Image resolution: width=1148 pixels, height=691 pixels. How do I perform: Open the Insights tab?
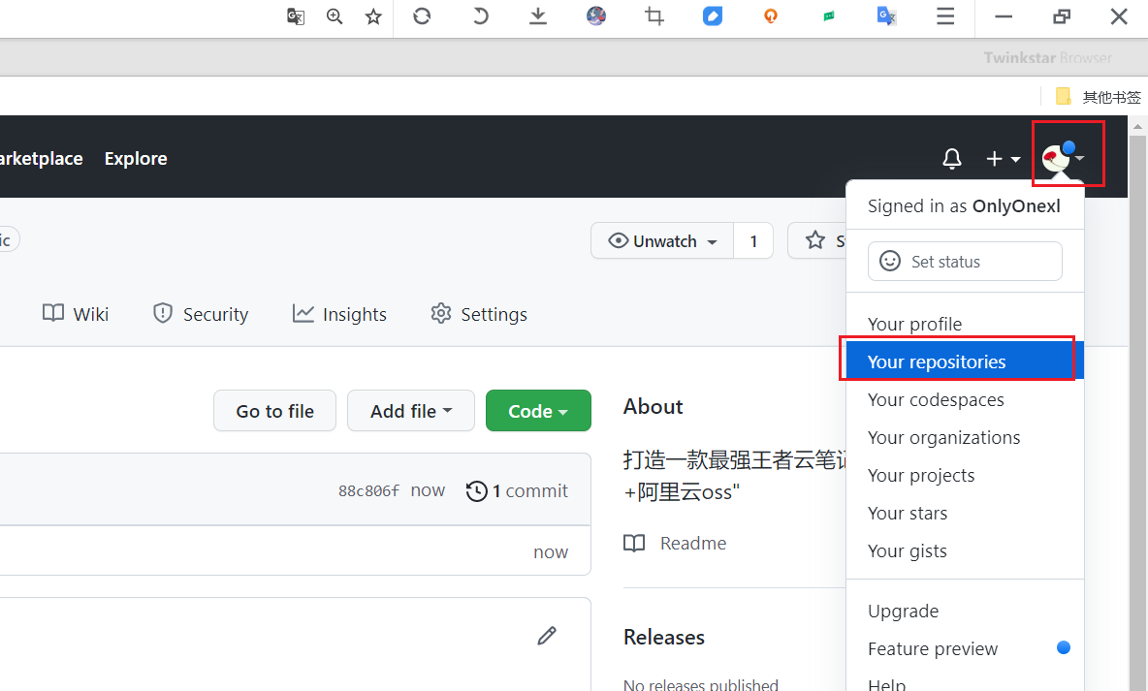coord(339,314)
